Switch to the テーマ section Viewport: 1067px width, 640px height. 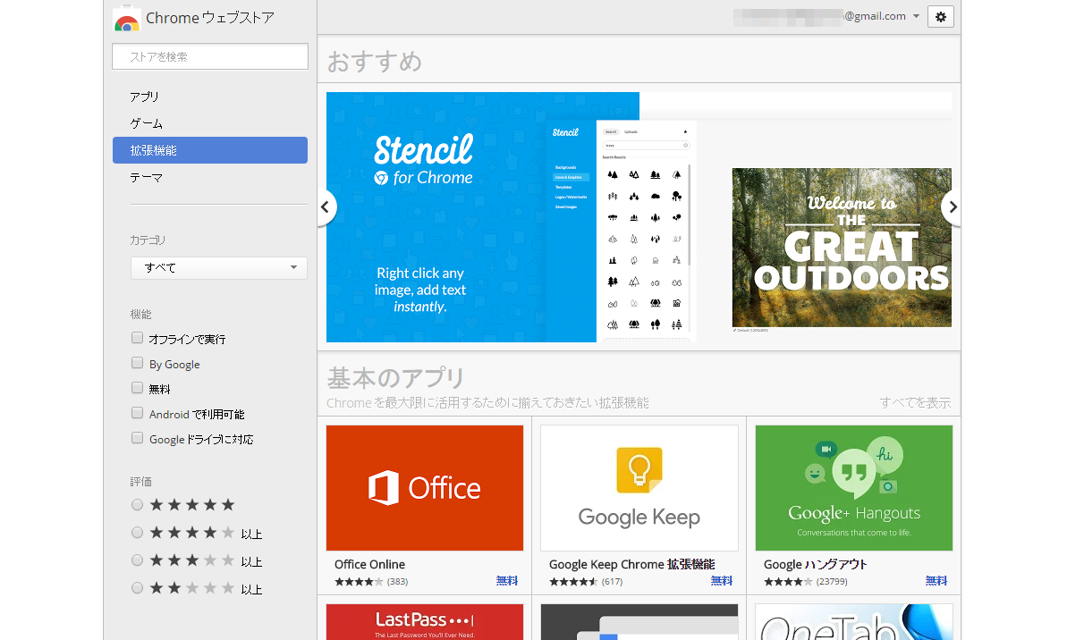[147, 177]
